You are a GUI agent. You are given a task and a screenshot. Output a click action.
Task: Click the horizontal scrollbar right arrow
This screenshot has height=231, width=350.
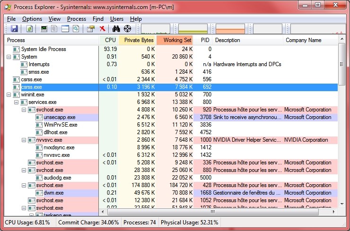coord(334,212)
